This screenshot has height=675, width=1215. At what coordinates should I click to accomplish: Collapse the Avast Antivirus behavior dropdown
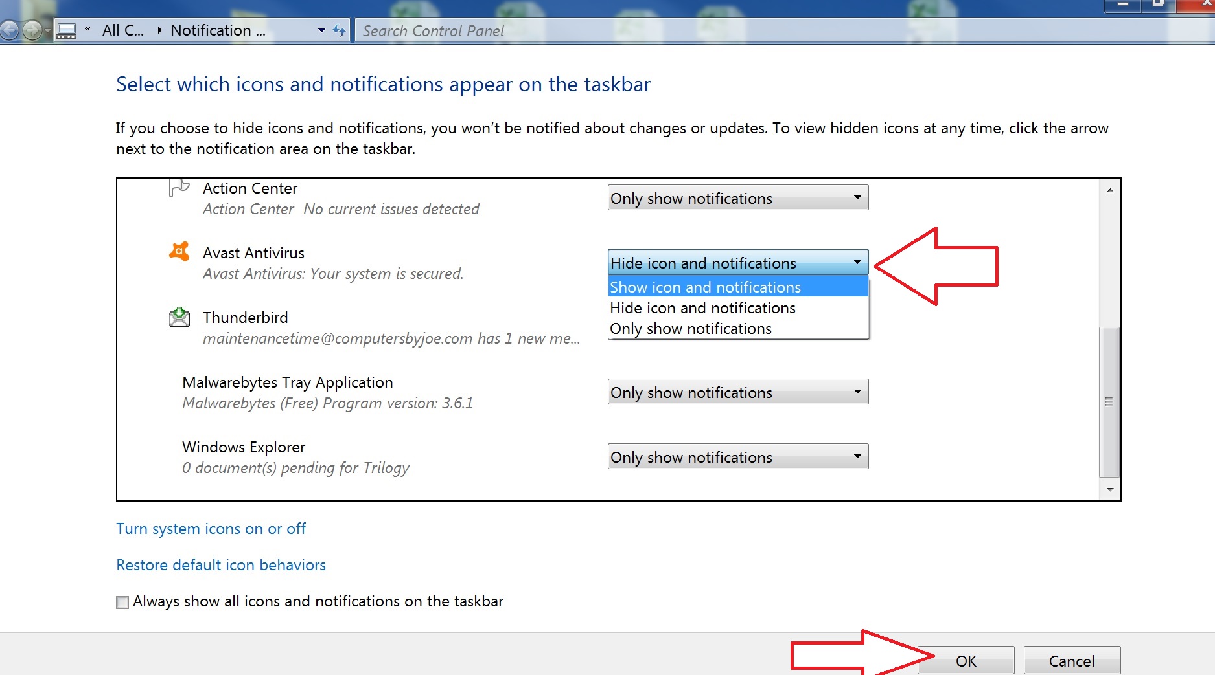click(x=738, y=263)
